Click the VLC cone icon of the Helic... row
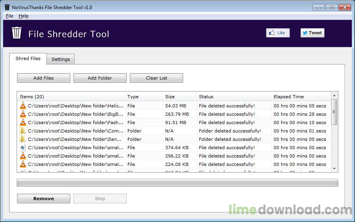This screenshot has height=222, width=355. [23, 106]
